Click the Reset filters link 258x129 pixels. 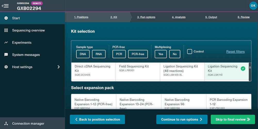coord(236,52)
